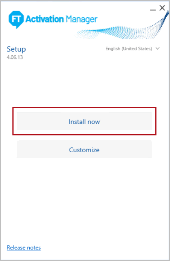
Task: Select the word Manager in the header
Action: 82,19
